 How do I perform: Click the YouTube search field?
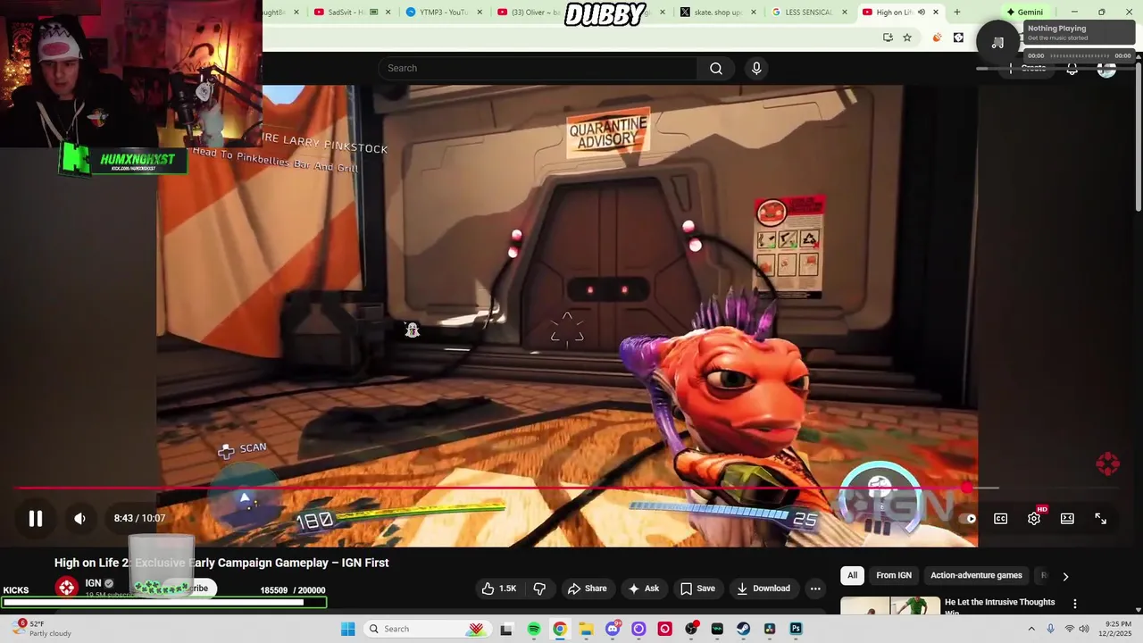(538, 68)
